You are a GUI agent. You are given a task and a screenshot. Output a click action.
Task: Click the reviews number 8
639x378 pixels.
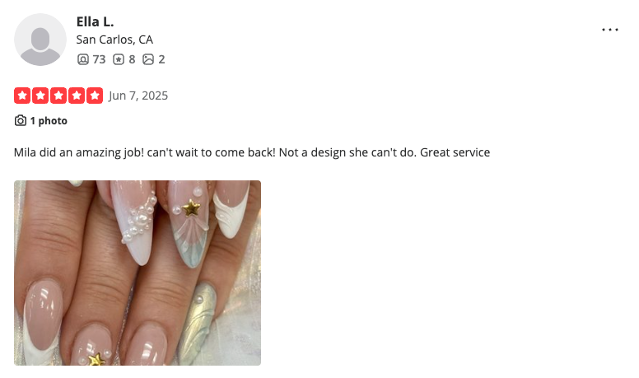pos(132,59)
